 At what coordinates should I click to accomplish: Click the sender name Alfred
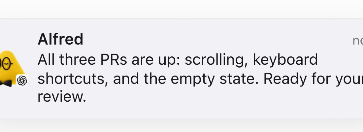(x=60, y=39)
